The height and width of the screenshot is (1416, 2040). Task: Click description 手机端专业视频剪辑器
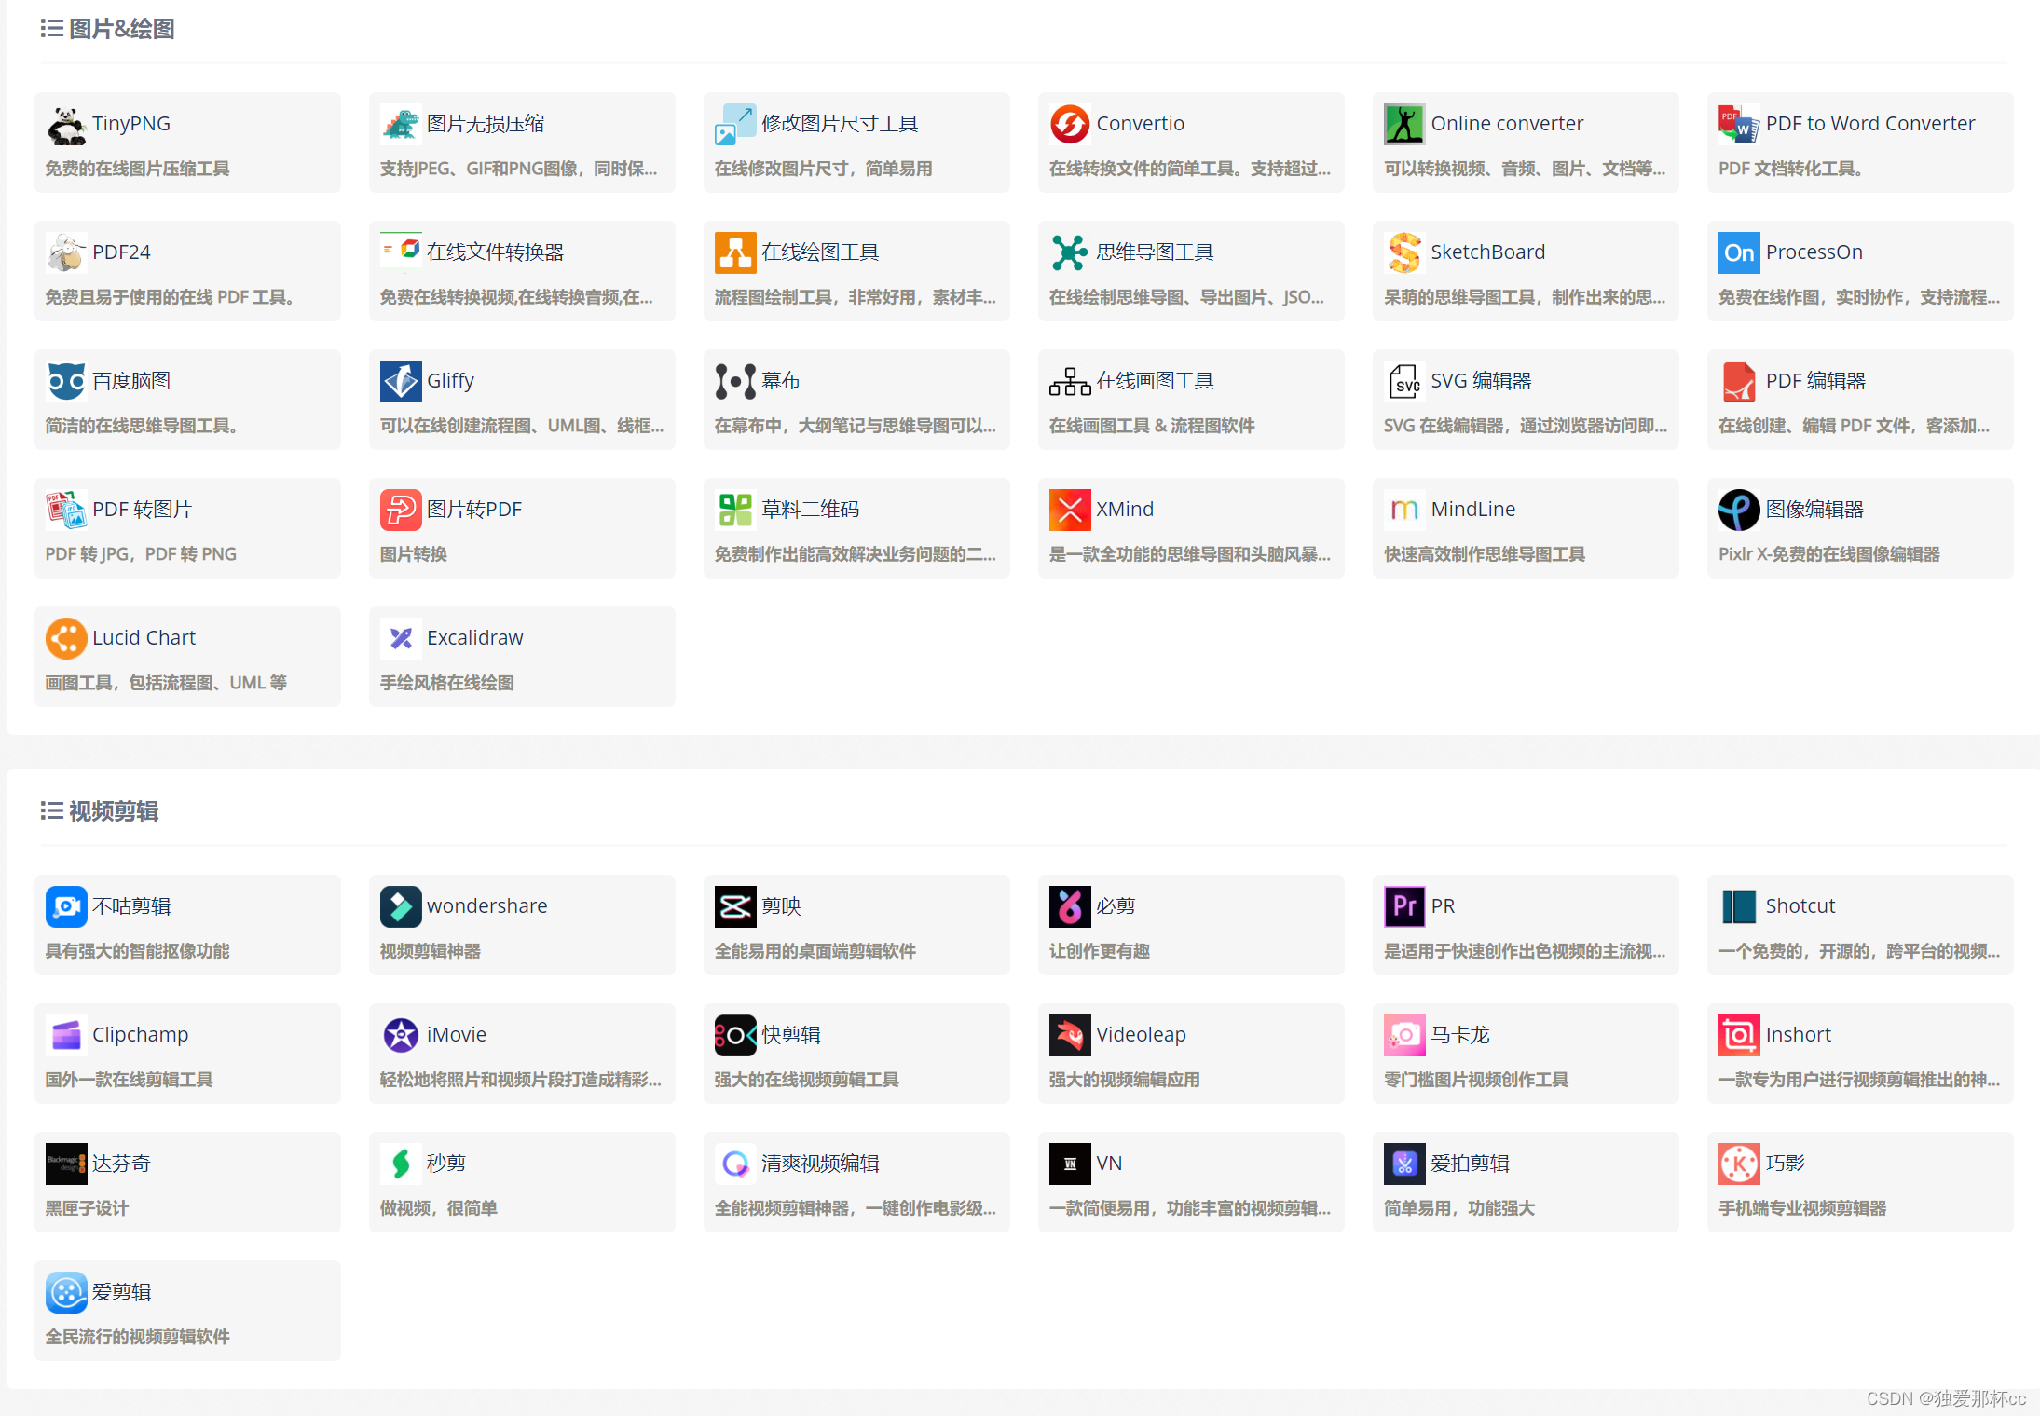pyautogui.click(x=1802, y=1208)
